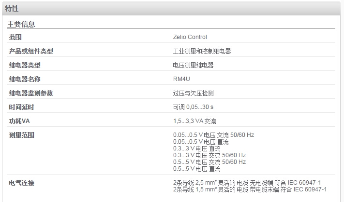Image resolution: width=344 pixels, height=202 pixels.
Task: Click the 继电器监测参数 label
Action: pyautogui.click(x=31, y=93)
